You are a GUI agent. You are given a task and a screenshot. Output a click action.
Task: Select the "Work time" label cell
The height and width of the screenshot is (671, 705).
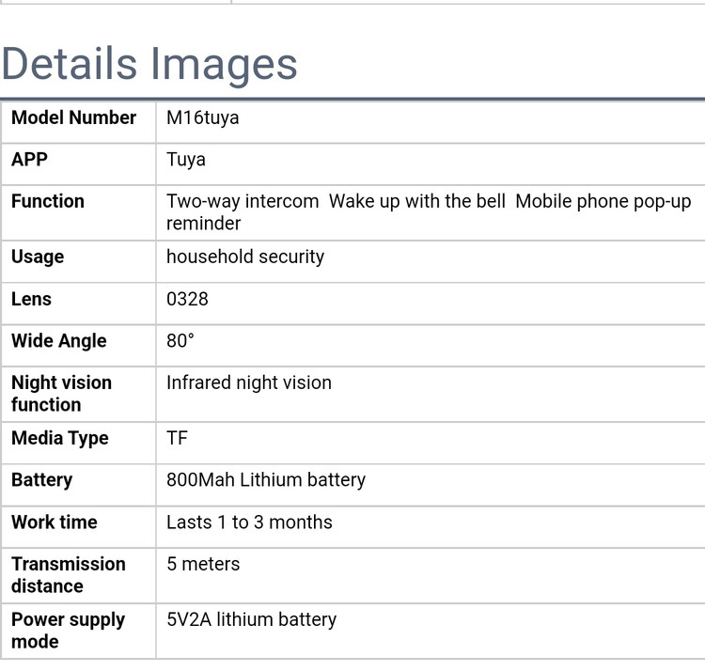(55, 522)
